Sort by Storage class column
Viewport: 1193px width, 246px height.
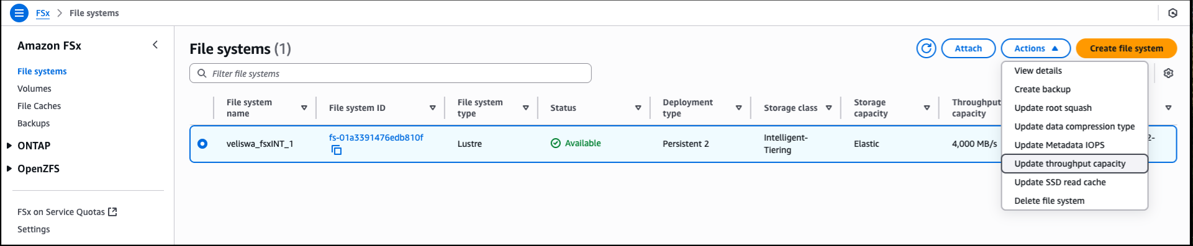[x=828, y=108]
